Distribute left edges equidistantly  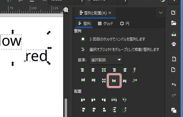[83, 99]
